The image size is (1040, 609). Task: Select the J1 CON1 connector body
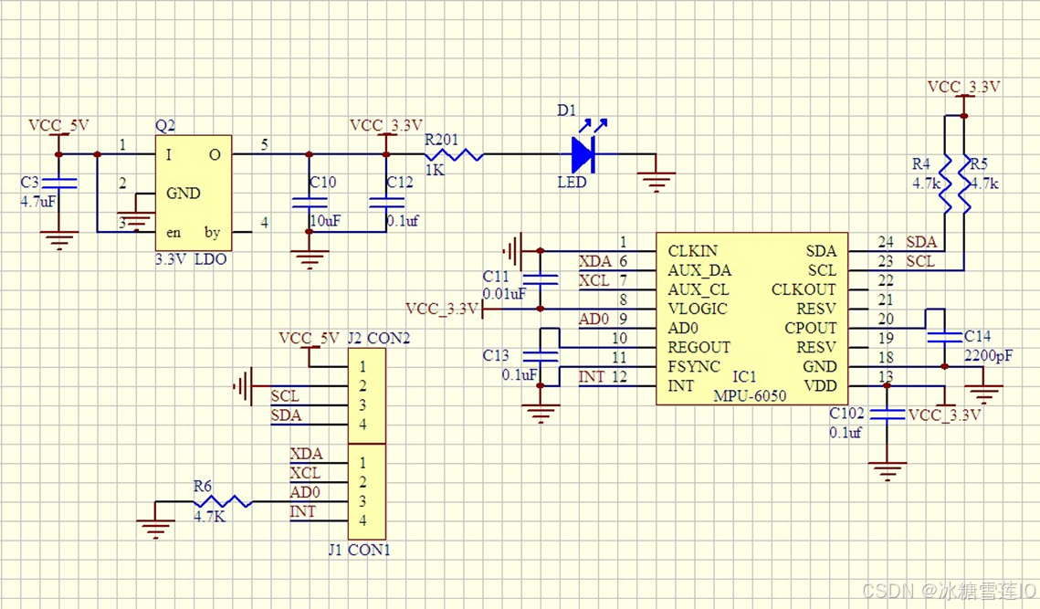[x=367, y=491]
